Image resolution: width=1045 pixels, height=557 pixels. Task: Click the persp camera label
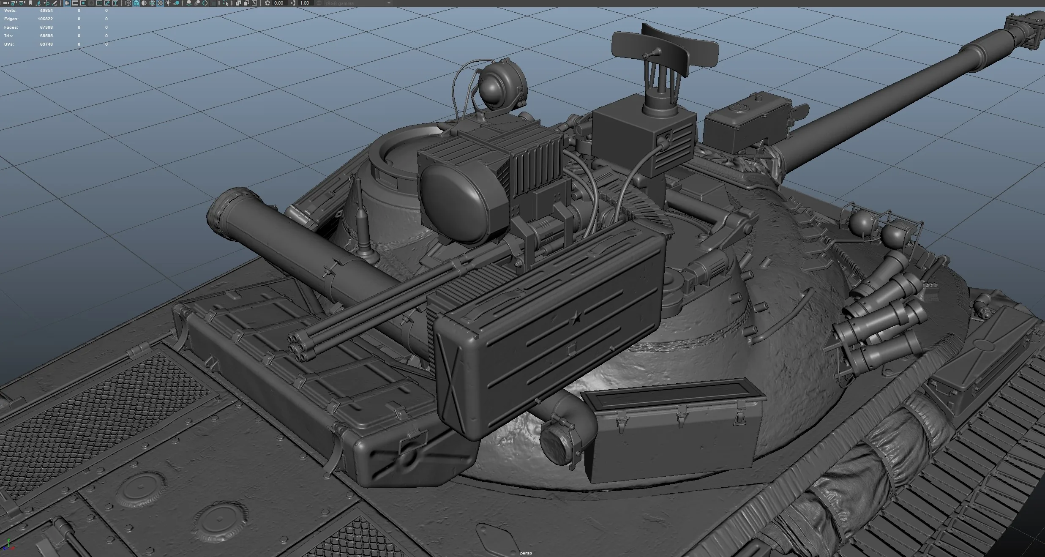(x=526, y=553)
